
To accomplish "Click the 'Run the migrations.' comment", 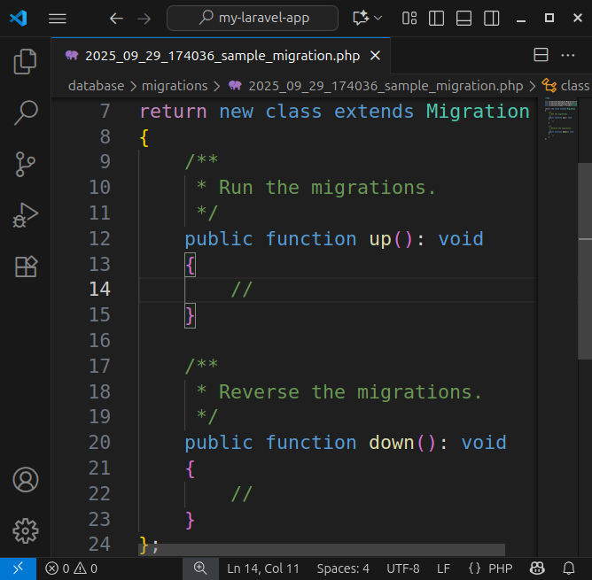I will pos(327,188).
